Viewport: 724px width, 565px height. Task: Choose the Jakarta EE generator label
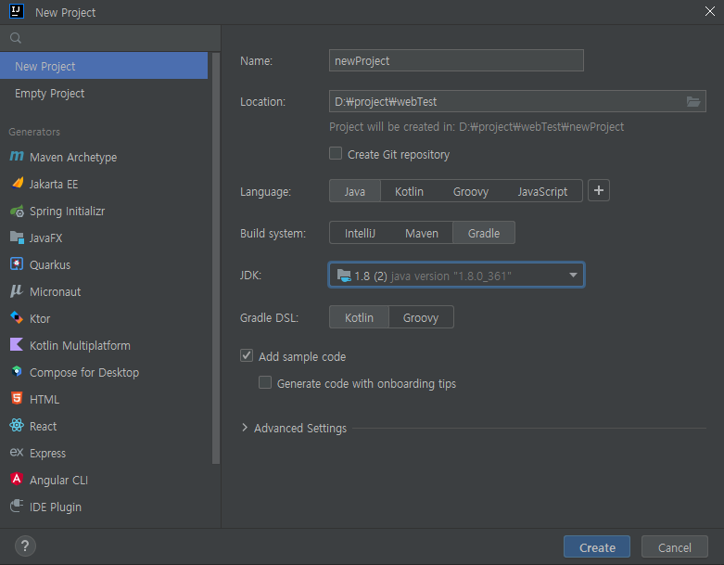click(x=54, y=185)
